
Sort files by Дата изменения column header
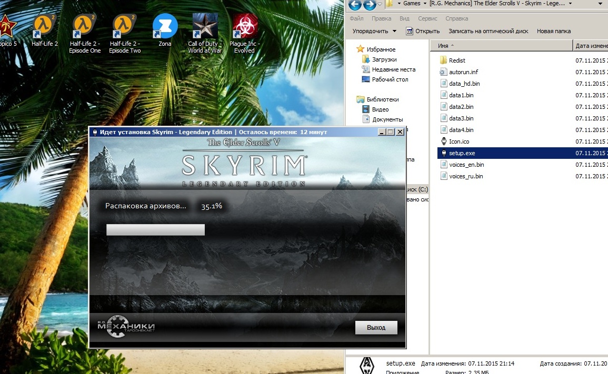point(591,46)
